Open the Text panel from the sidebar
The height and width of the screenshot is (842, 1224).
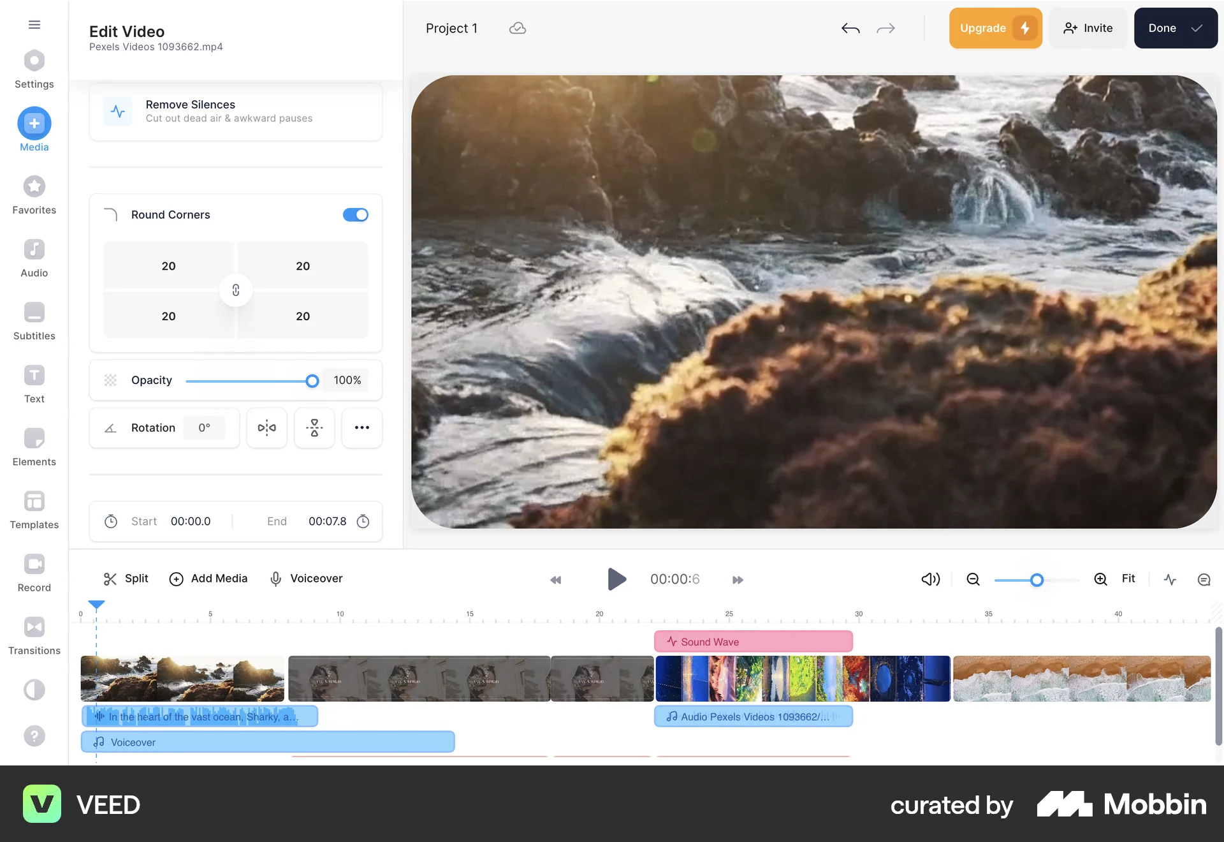click(34, 375)
